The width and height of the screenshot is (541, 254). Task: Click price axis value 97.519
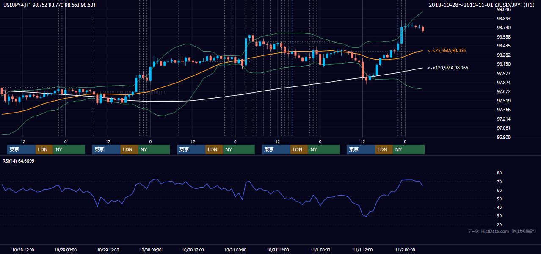pos(505,101)
